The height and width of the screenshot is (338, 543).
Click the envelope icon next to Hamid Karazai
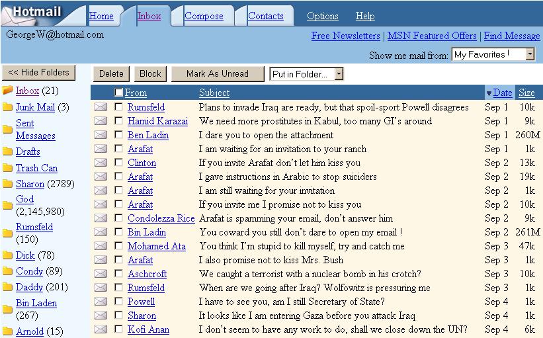(x=101, y=121)
